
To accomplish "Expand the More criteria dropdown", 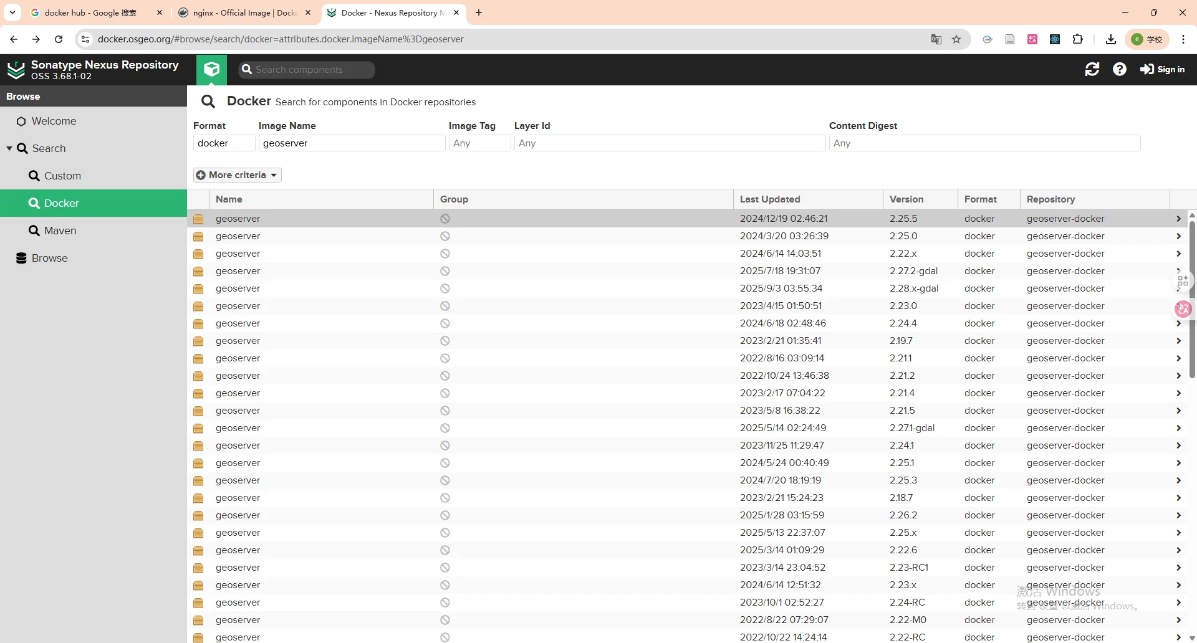I will pos(237,175).
